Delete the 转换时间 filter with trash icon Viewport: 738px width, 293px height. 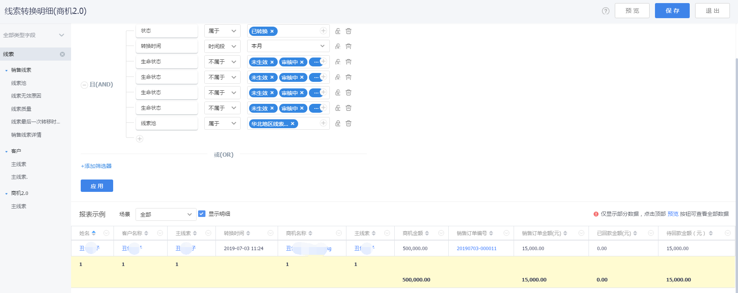point(348,46)
